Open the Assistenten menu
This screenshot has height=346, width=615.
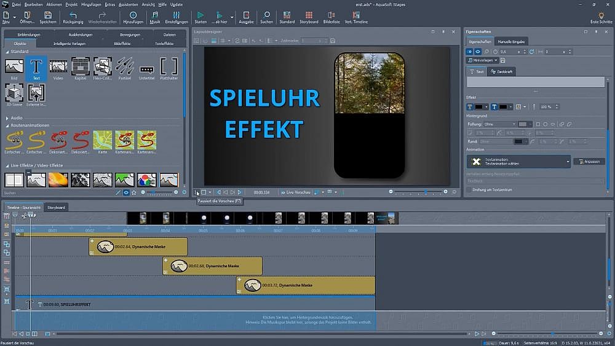tap(129, 4)
